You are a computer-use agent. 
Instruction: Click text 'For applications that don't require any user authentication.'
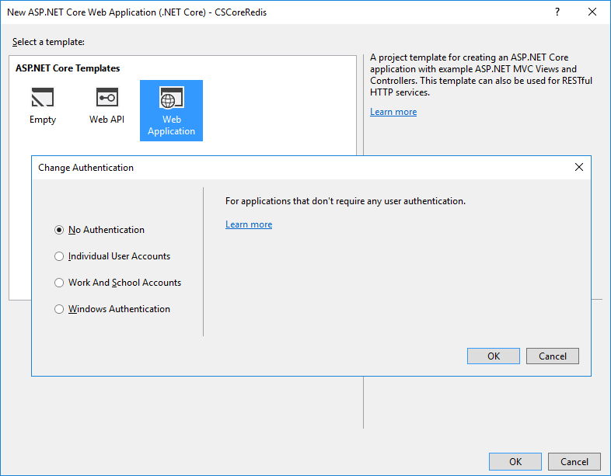pyautogui.click(x=345, y=201)
